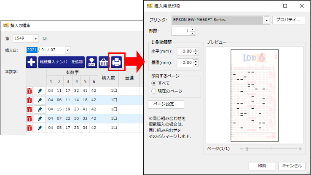Click the プロパティ... button
Viewport: 311px width, 175px height.
click(289, 20)
